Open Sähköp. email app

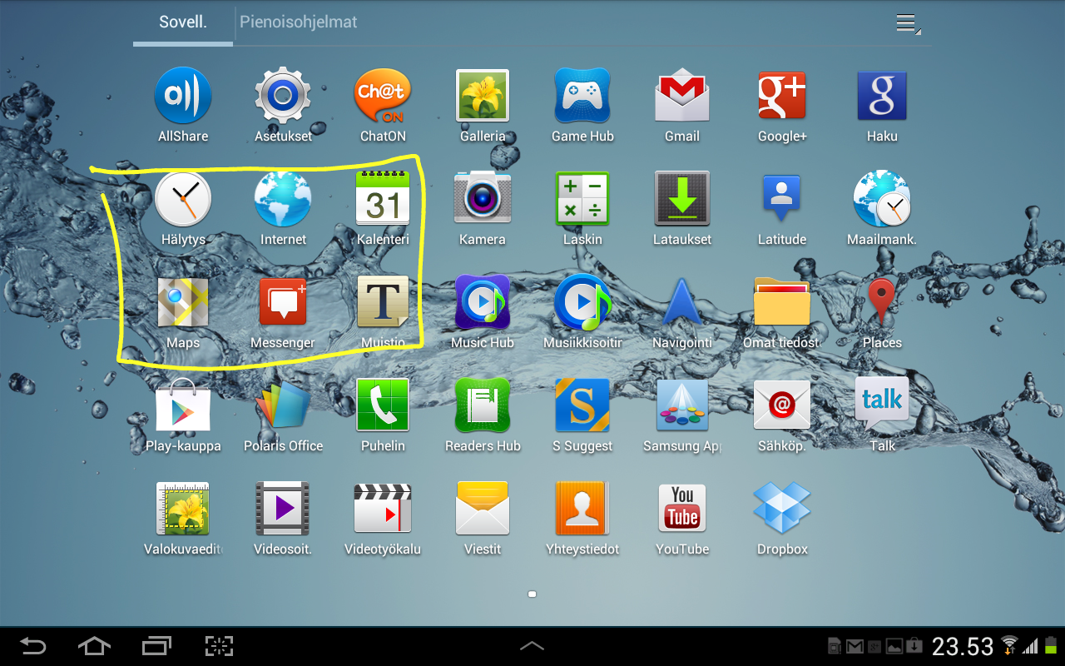coord(782,405)
